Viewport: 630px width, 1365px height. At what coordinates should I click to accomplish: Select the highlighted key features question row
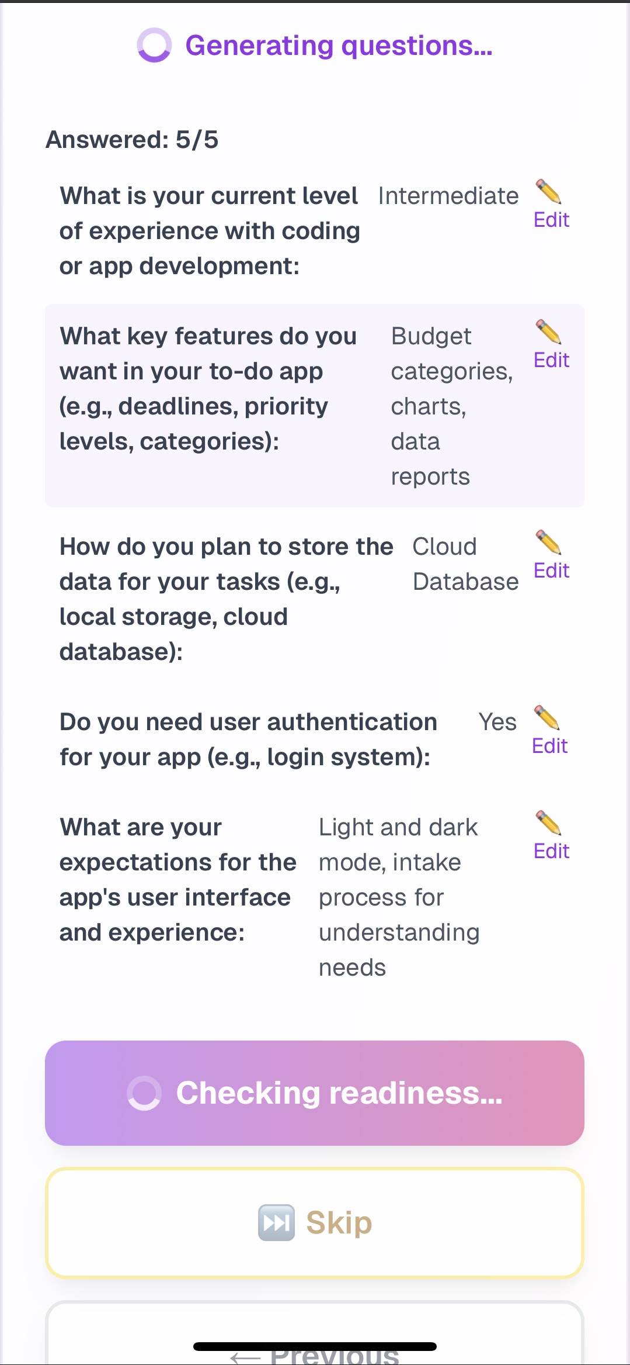click(x=315, y=403)
